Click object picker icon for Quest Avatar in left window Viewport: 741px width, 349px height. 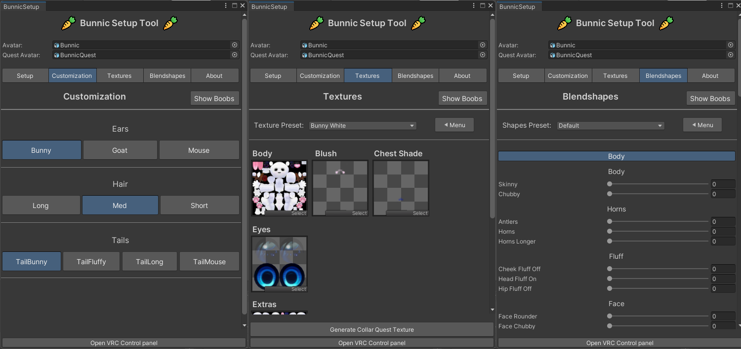coord(235,55)
